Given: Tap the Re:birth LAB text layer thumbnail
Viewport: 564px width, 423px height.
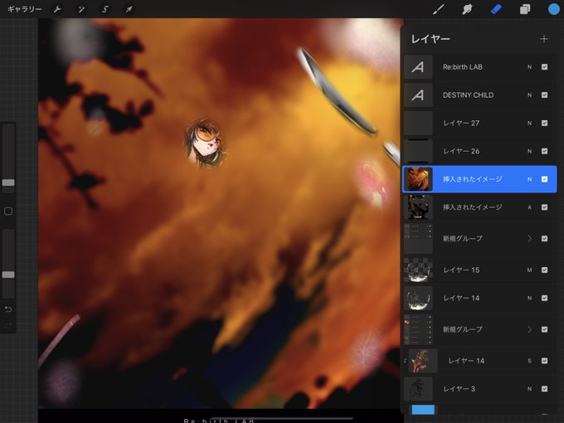Looking at the screenshot, I should [x=418, y=67].
